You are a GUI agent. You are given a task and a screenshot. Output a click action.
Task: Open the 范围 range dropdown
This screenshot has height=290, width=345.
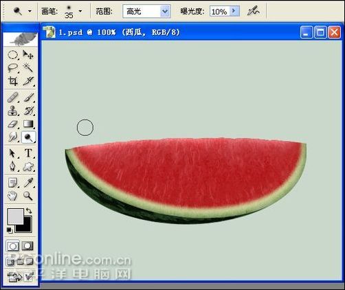tap(146, 11)
